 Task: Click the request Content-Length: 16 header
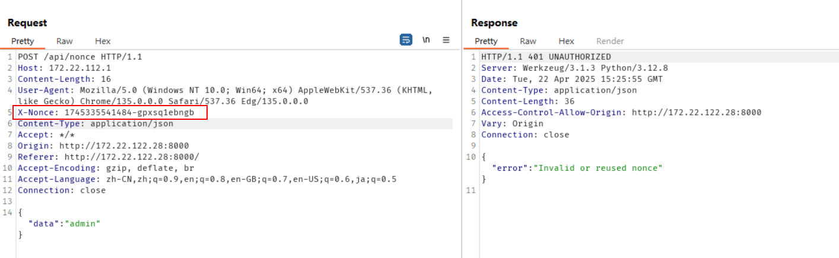click(64, 79)
